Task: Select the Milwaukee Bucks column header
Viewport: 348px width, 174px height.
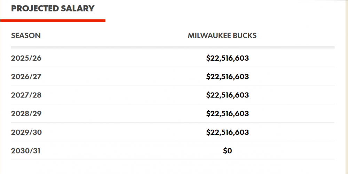Action: point(222,35)
